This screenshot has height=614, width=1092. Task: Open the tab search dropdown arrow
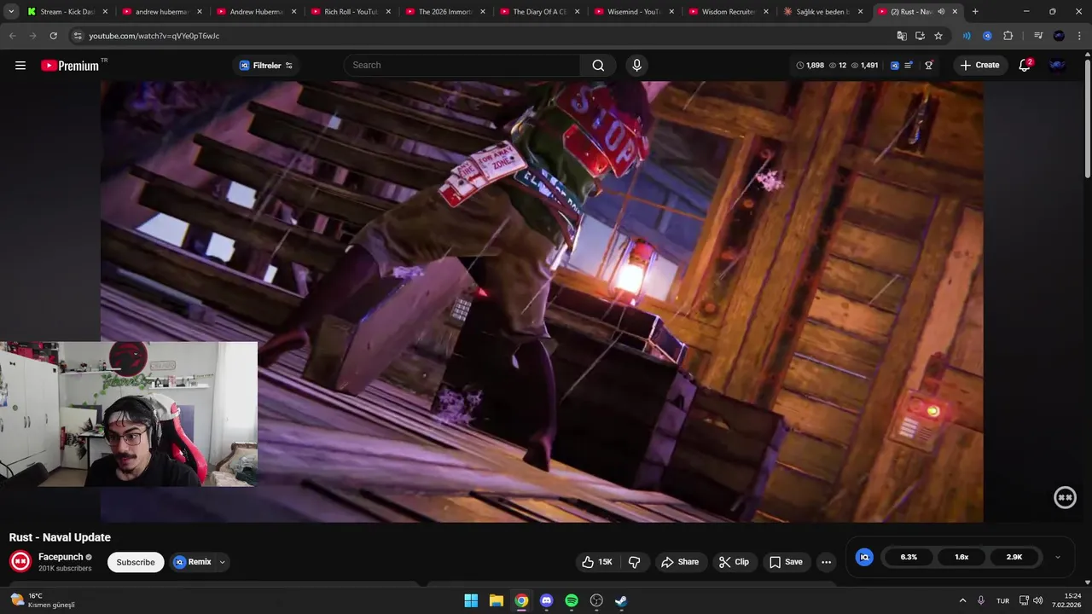pyautogui.click(x=11, y=12)
